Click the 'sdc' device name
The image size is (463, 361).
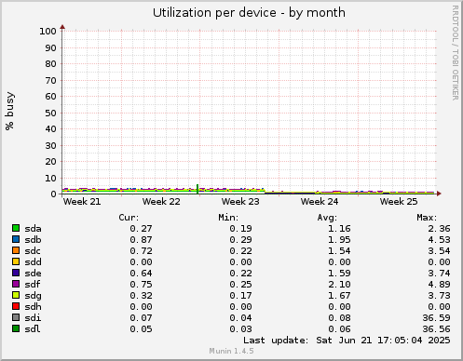click(x=33, y=251)
